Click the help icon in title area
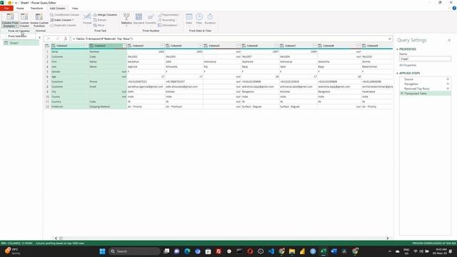457x257 pixels. point(454,8)
